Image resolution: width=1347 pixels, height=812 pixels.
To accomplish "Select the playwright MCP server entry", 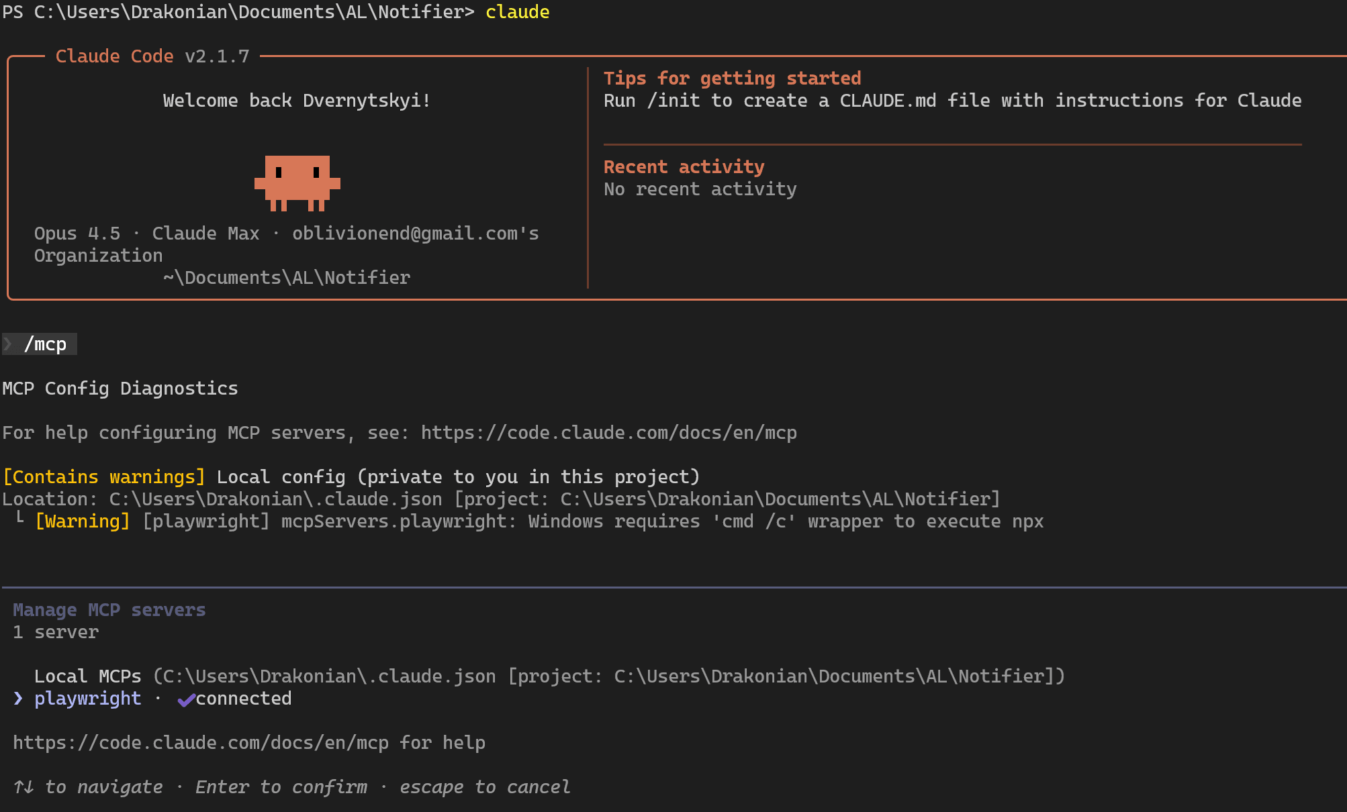I will (88, 699).
